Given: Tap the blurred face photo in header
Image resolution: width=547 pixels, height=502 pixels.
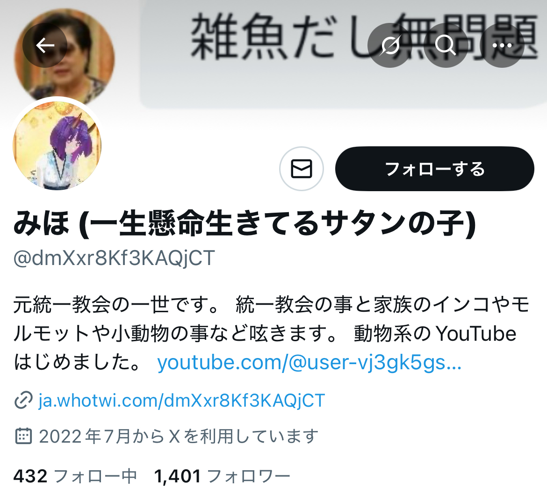Looking at the screenshot, I should (65, 56).
